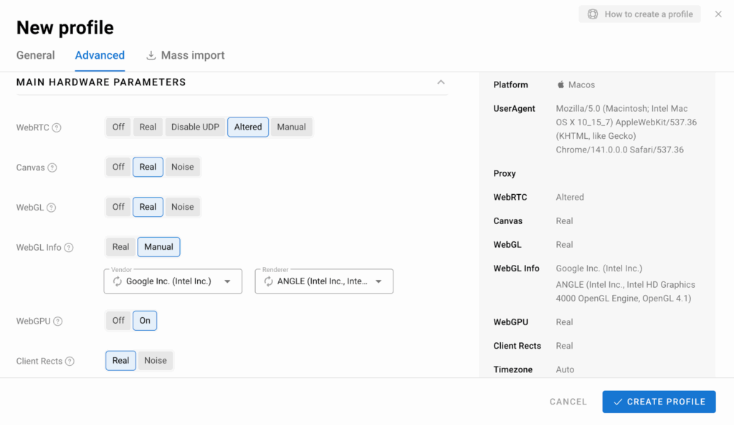Click the WebRTC help question-mark icon

tap(57, 127)
